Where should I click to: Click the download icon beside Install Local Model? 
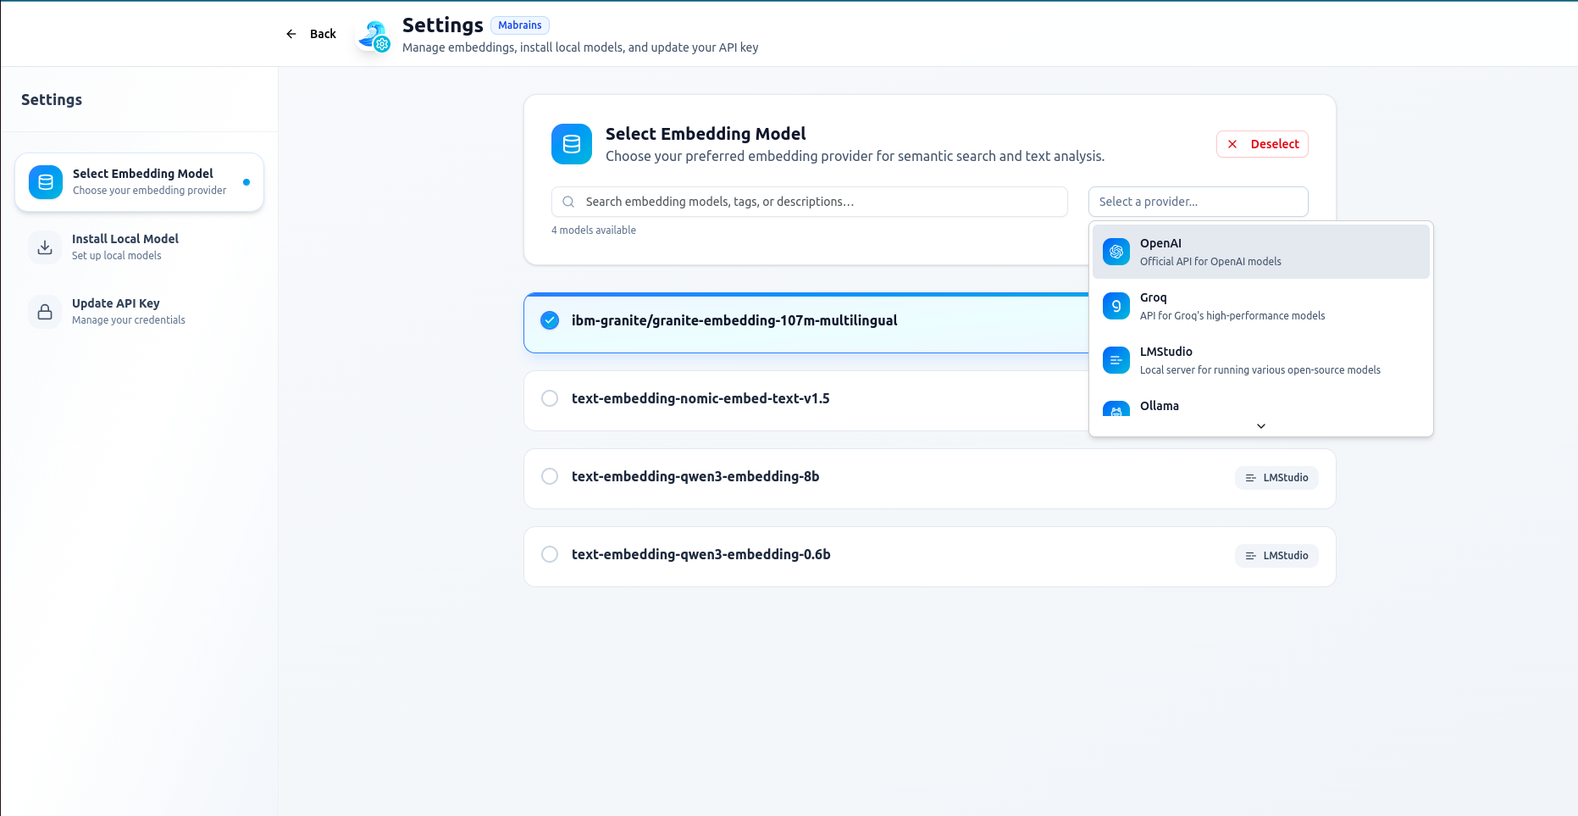pos(44,247)
